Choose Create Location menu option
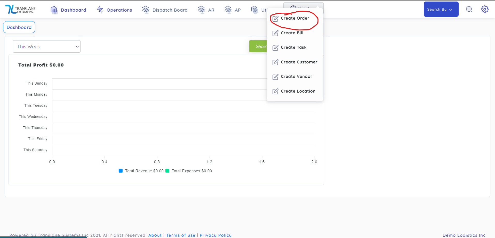 (x=298, y=91)
